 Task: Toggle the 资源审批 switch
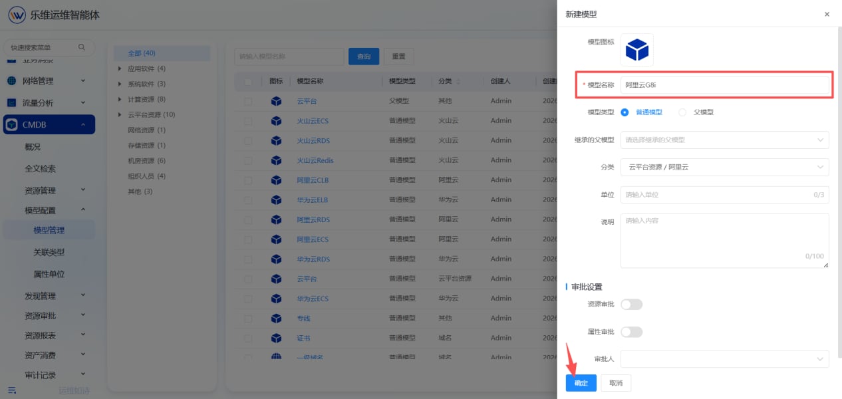(632, 305)
